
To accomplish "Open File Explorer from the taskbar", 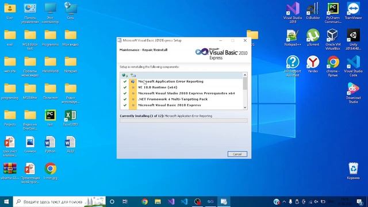I will pos(158,202).
